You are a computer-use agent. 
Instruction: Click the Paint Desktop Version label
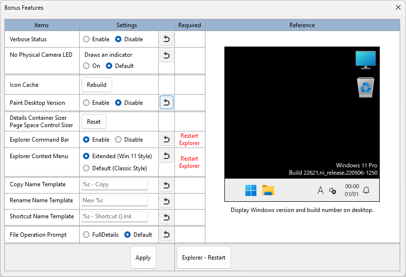tap(37, 103)
